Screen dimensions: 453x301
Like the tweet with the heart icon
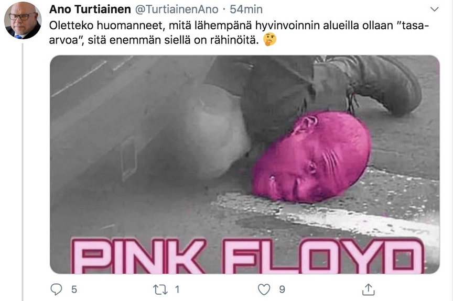(264, 289)
